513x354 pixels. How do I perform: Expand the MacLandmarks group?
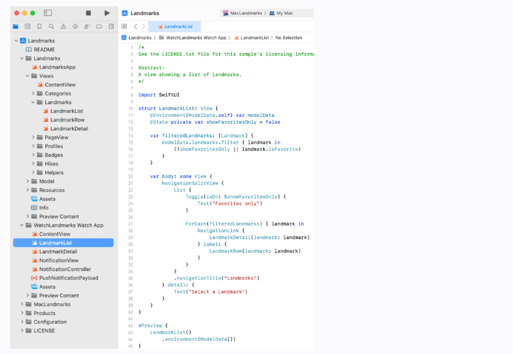click(22, 304)
